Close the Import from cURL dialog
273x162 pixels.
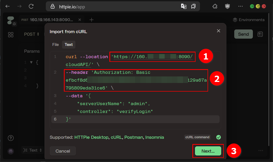click(x=219, y=31)
